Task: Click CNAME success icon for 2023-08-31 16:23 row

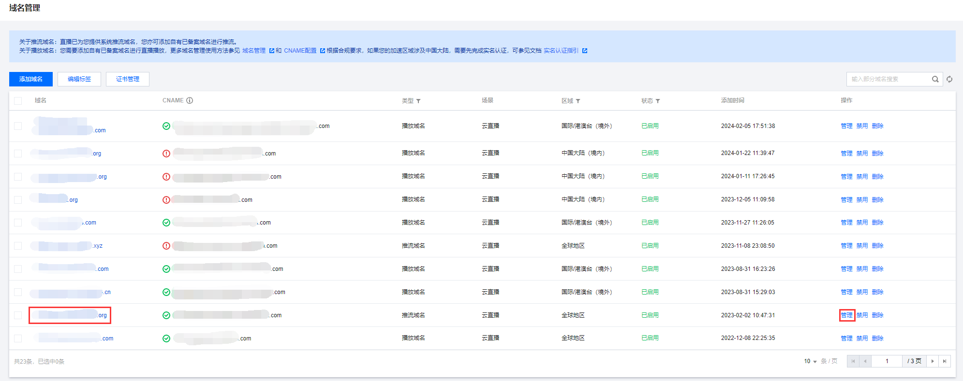Action: (166, 269)
